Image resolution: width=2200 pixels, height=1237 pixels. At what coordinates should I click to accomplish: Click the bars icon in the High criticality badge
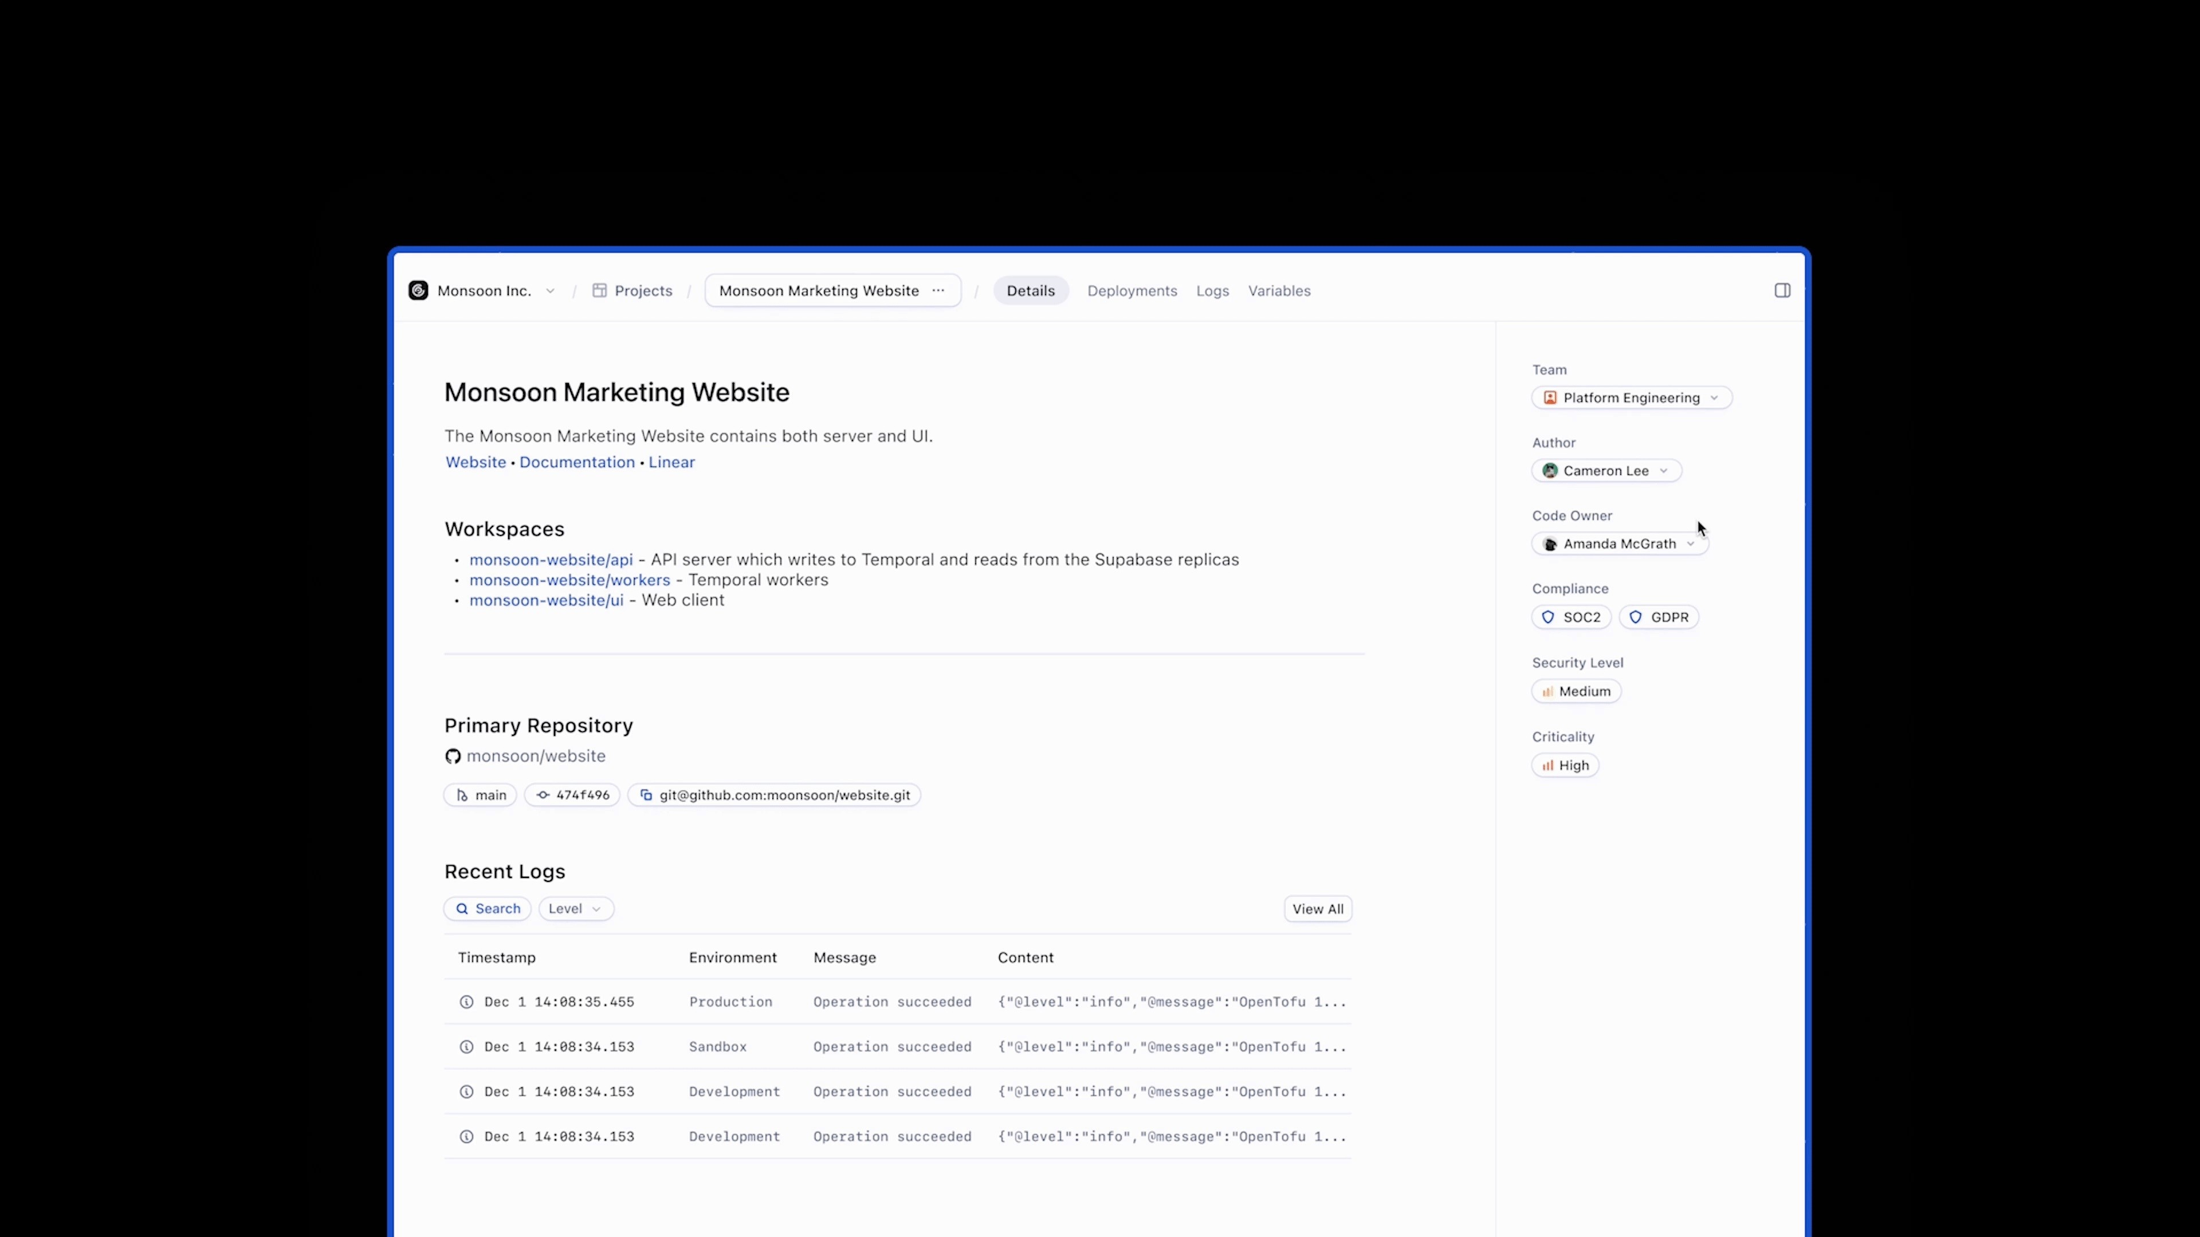[x=1547, y=766]
